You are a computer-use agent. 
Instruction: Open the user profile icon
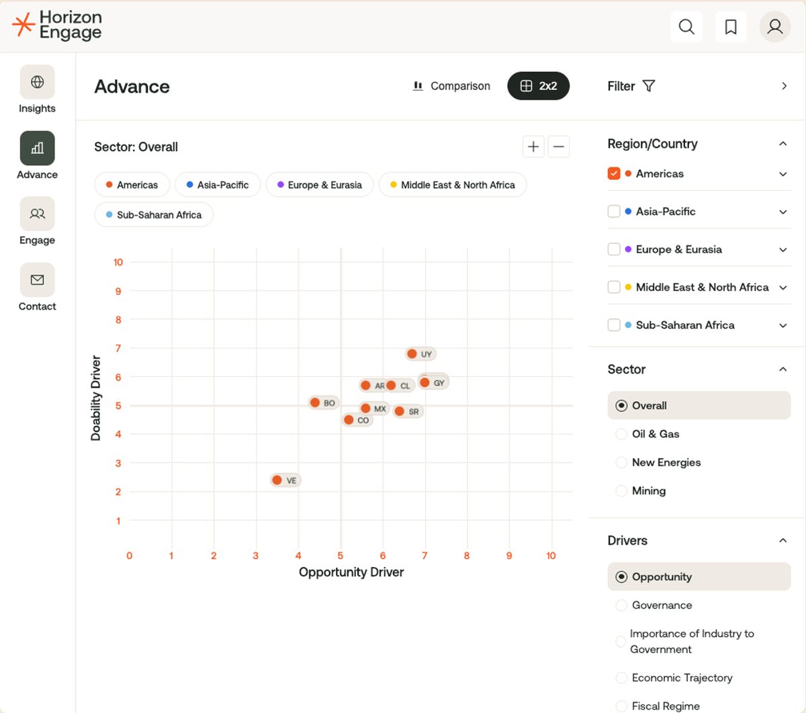(775, 26)
